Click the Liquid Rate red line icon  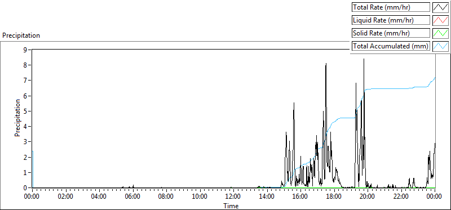point(440,20)
